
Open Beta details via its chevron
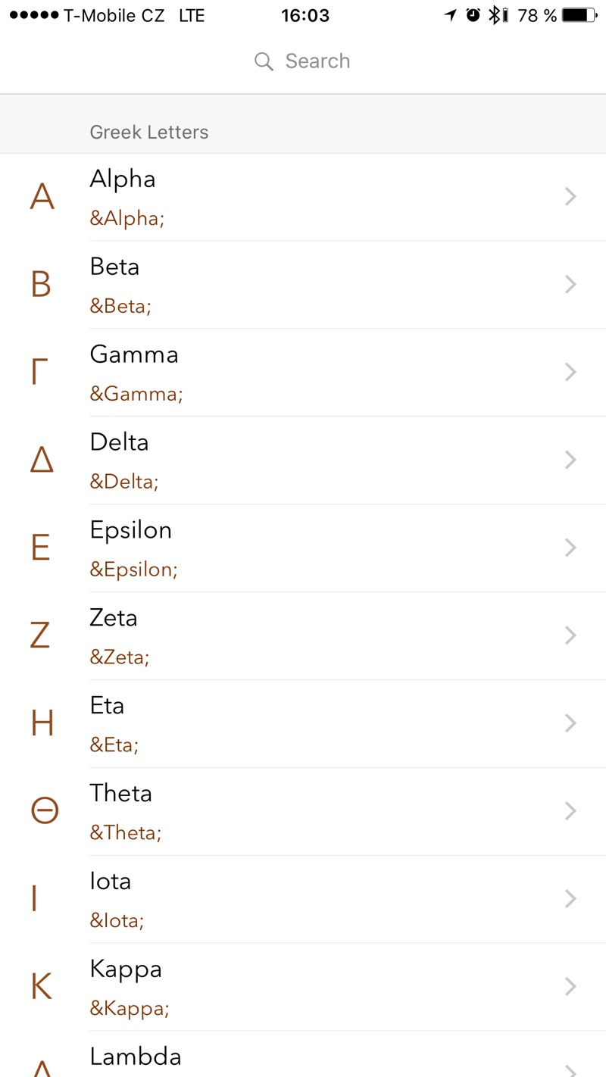(x=571, y=284)
